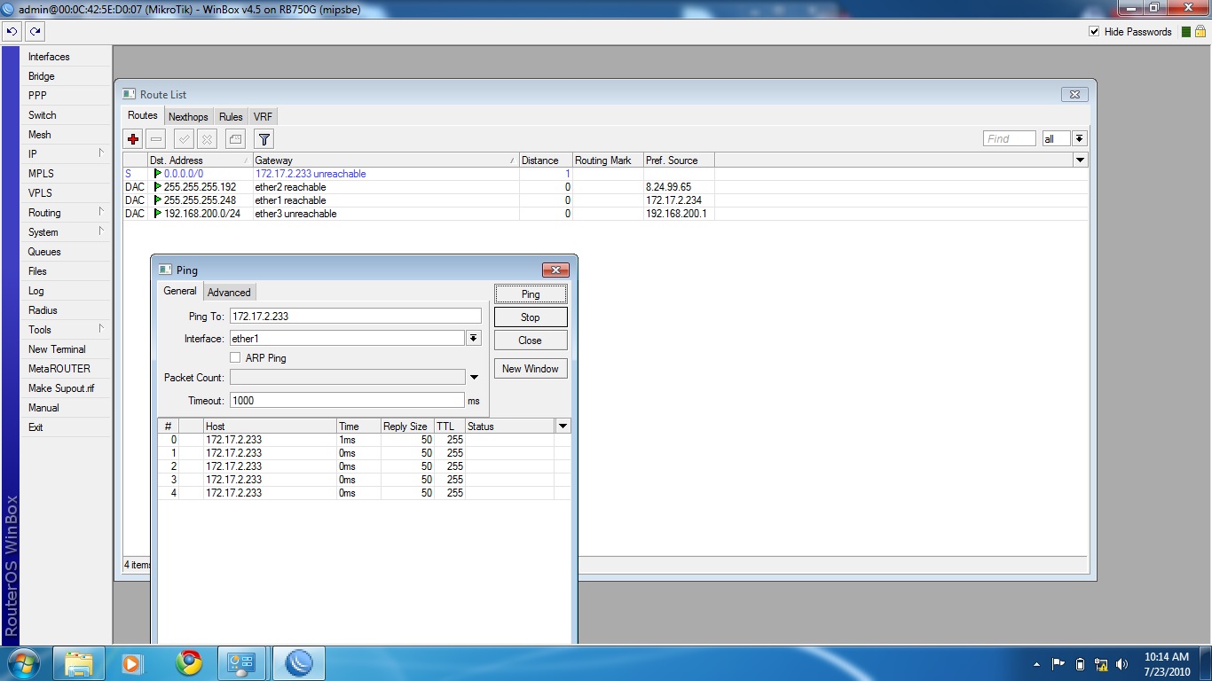Screen dimensions: 1212x681
Task: Sort routes by Dst. Address column
Action: (x=200, y=160)
